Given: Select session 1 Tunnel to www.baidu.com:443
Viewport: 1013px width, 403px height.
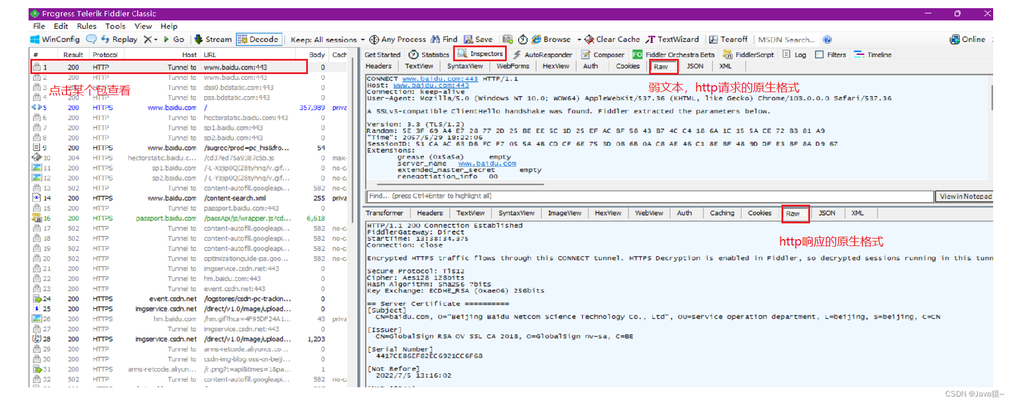Looking at the screenshot, I should [x=169, y=67].
